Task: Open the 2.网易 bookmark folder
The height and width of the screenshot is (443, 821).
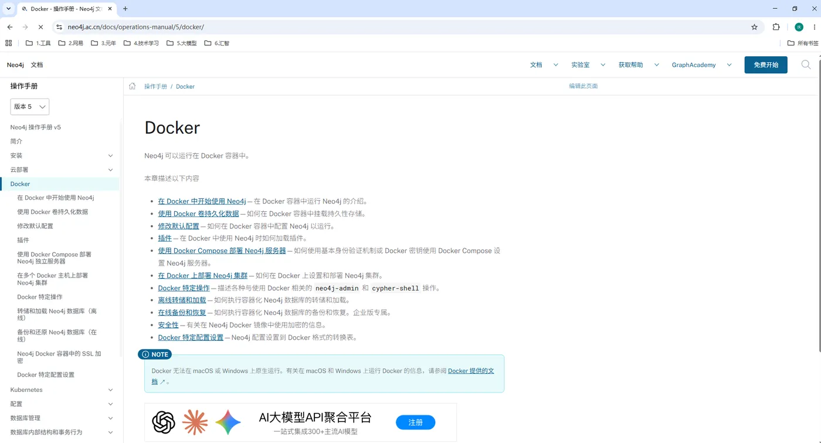Action: pos(70,43)
